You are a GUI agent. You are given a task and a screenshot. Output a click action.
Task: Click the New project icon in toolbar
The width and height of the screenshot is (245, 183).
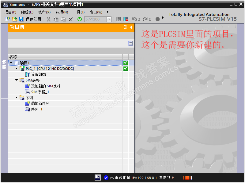pyautogui.click(x=7, y=19)
